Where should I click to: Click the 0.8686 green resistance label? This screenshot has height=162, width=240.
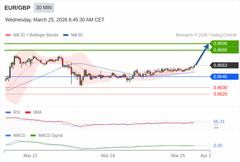(x=224, y=50)
